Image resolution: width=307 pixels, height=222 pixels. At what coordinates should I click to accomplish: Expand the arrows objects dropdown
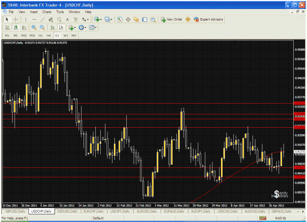(88, 20)
